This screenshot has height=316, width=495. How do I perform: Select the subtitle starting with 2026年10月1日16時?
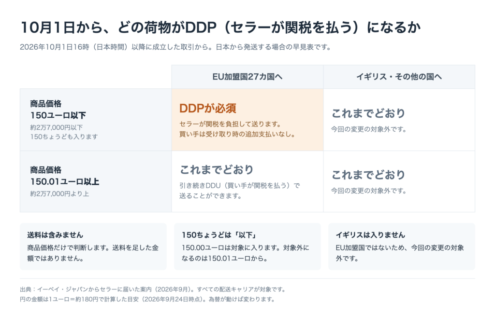tap(175, 47)
